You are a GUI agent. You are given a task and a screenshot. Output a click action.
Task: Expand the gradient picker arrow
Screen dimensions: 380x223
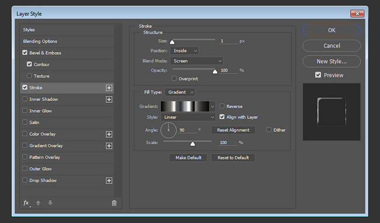click(213, 106)
